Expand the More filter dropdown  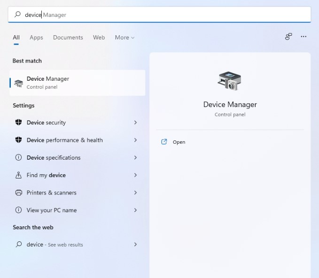(x=124, y=38)
